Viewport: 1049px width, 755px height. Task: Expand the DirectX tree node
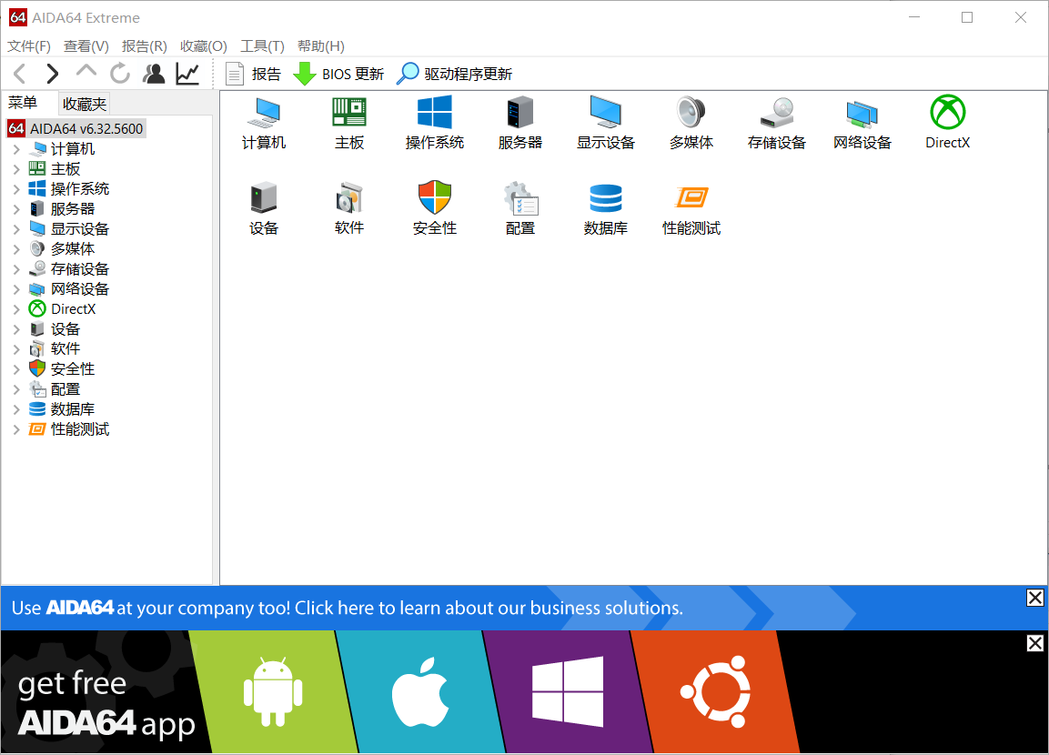coord(16,309)
